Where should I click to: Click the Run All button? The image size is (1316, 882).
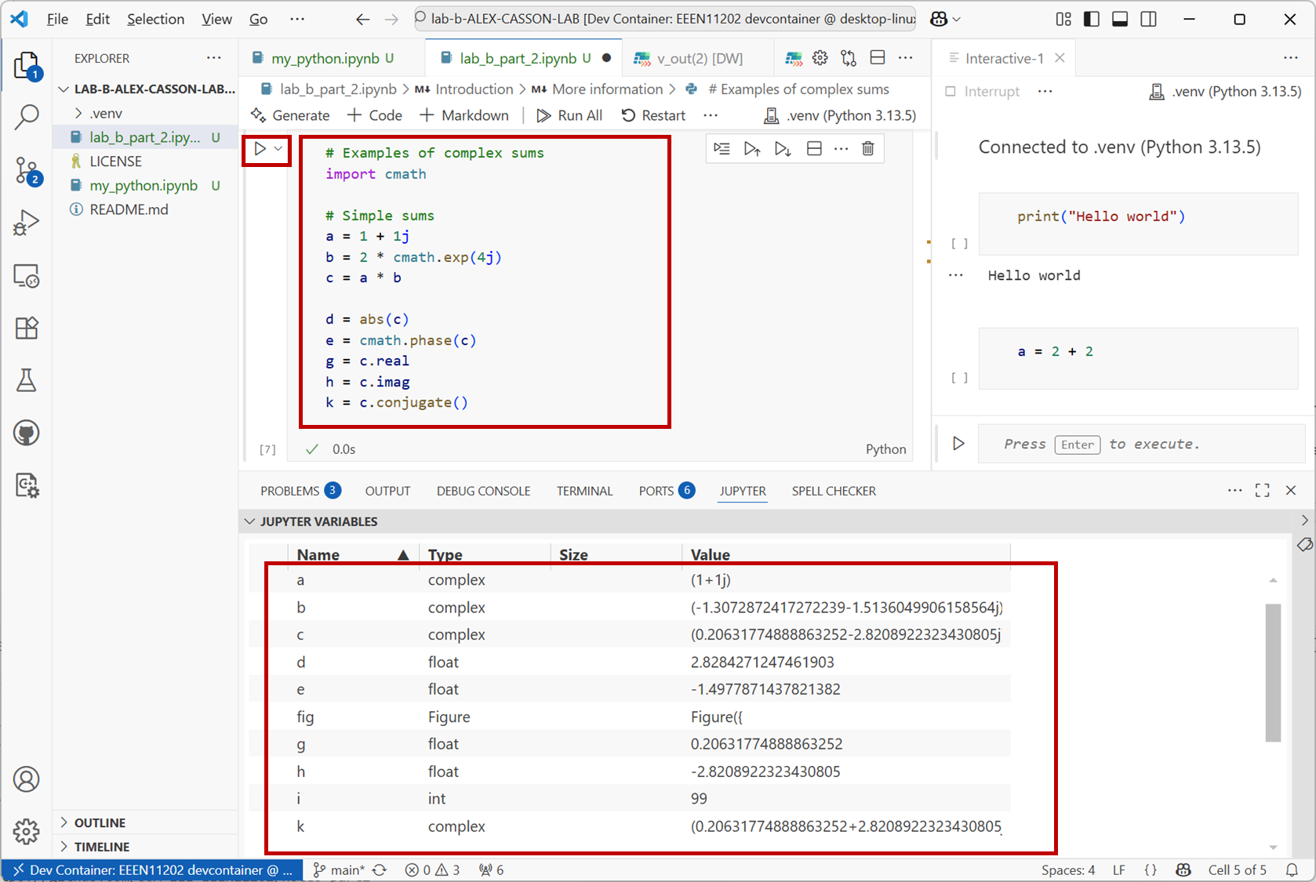coord(569,115)
